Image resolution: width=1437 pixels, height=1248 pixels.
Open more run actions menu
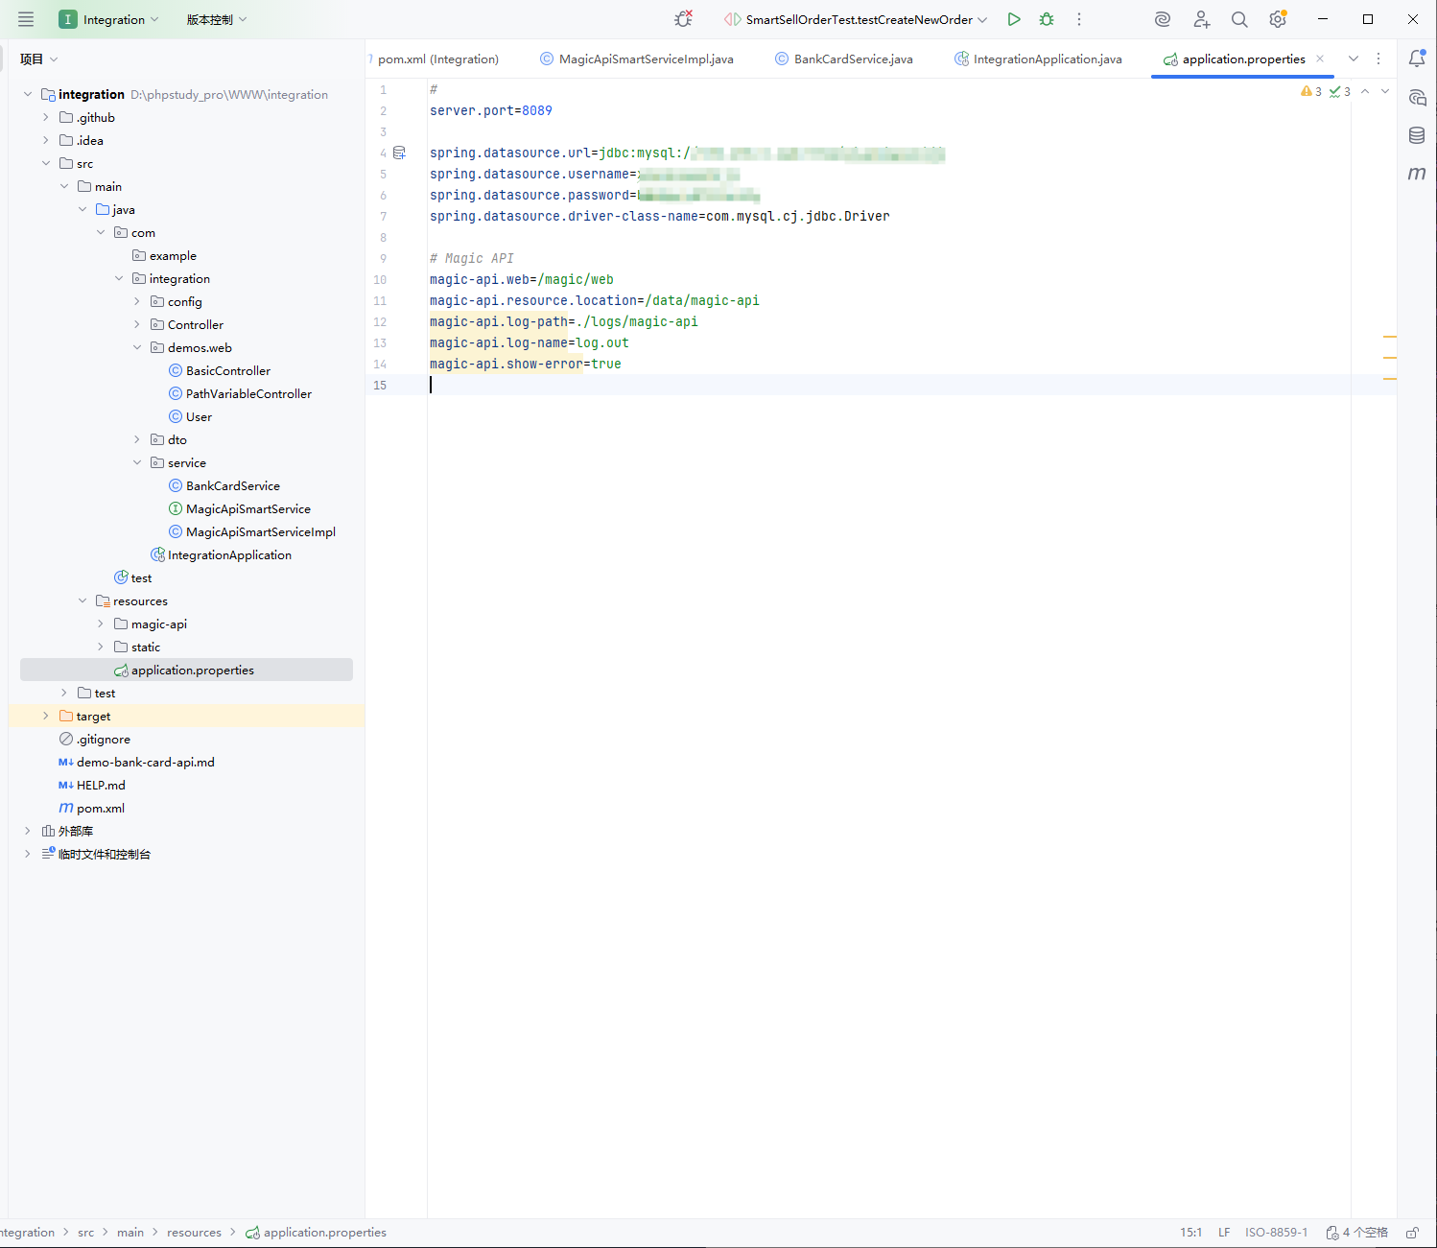pyautogui.click(x=1079, y=19)
